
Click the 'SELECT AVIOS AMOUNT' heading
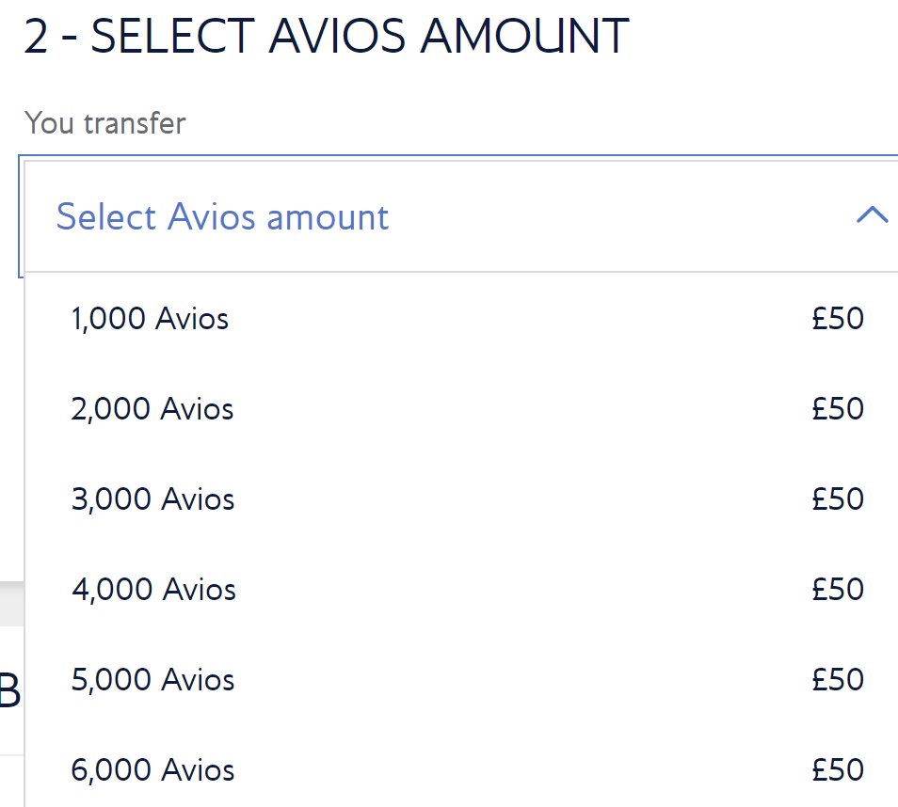(x=325, y=35)
